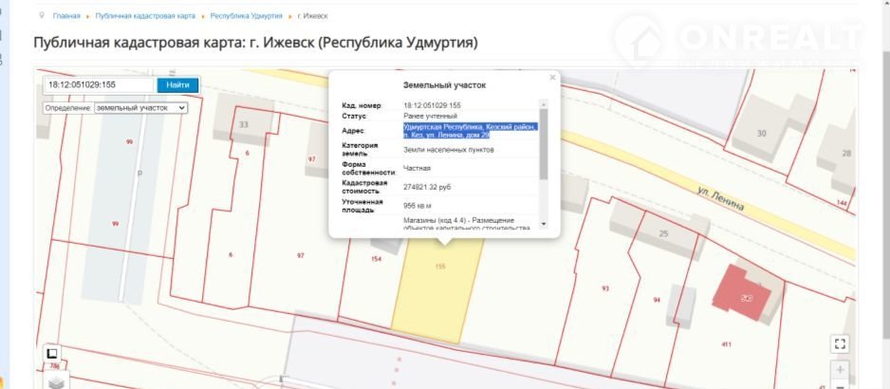Open Республика Удмуртия breadcrumb link
890x389 pixels.
246,16
